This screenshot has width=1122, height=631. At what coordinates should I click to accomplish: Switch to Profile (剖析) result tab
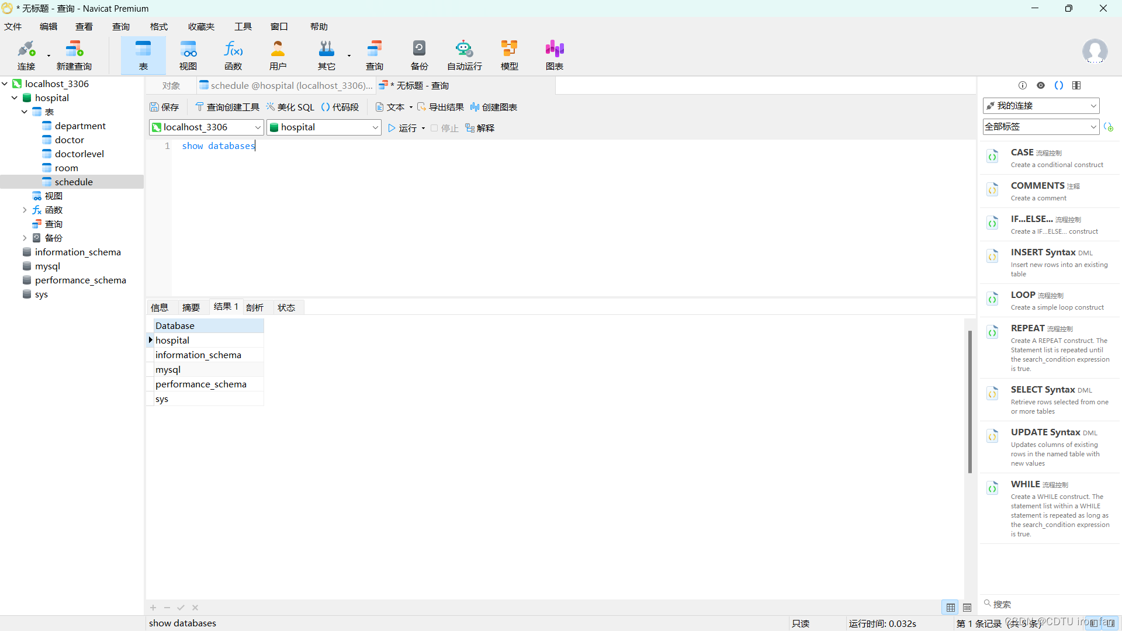pyautogui.click(x=255, y=308)
